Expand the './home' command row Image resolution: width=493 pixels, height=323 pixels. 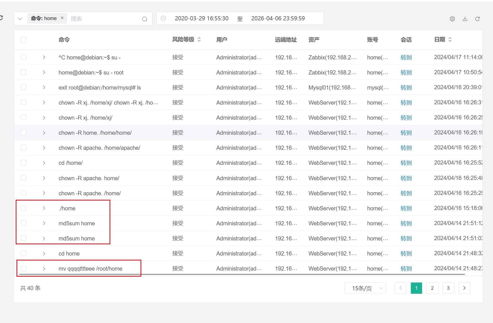point(44,208)
